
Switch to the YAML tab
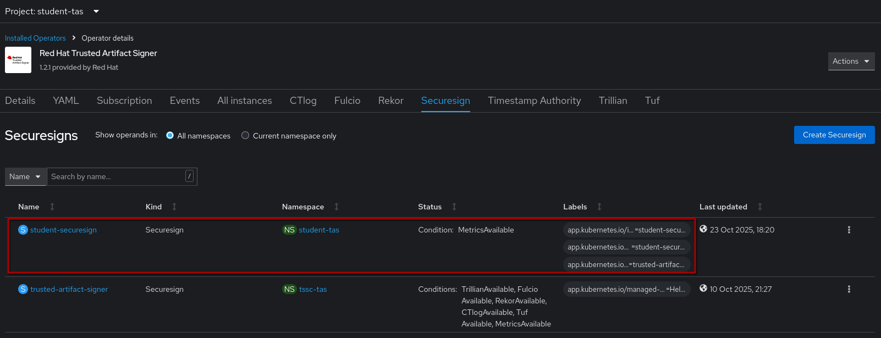66,101
